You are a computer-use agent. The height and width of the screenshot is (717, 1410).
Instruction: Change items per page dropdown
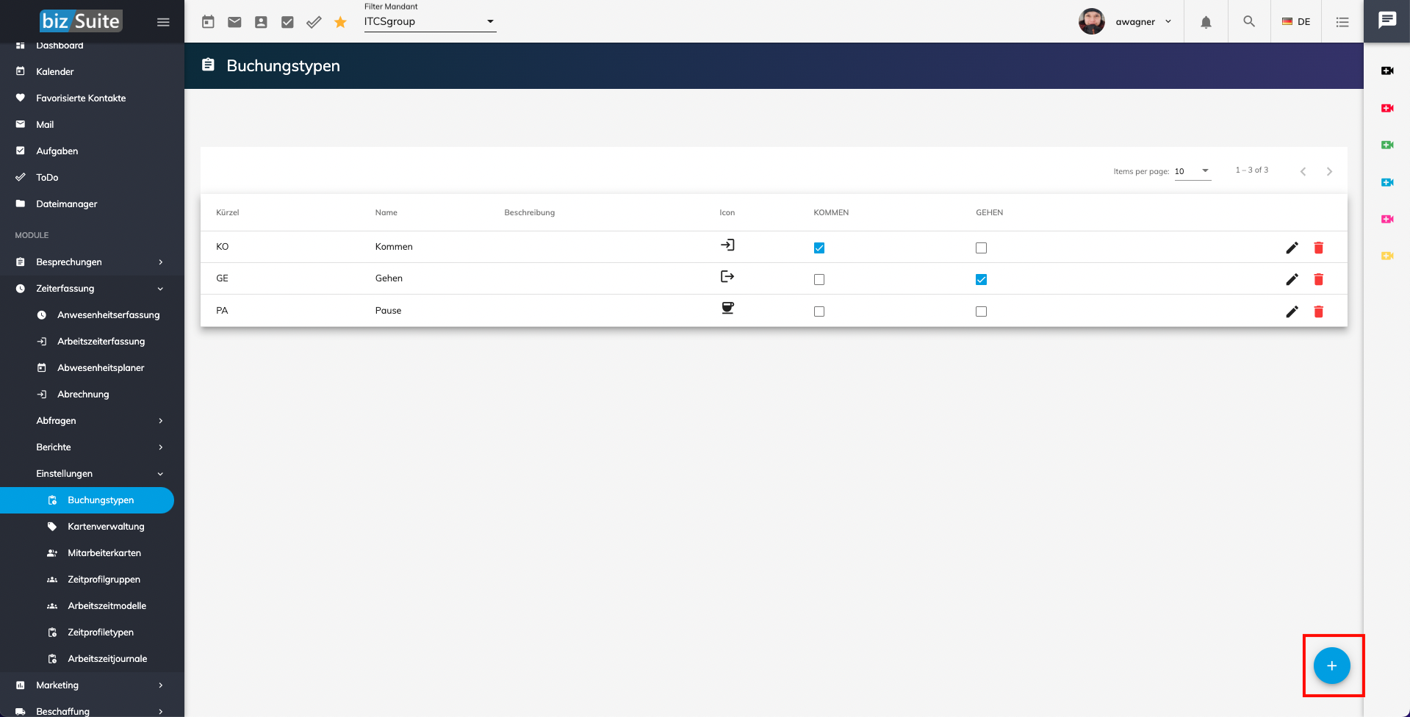[x=1192, y=171]
